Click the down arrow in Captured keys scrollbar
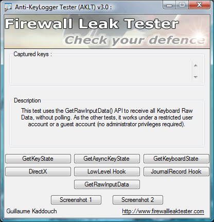Image resolution: width=214 pixels, height=222 pixels. (195, 77)
